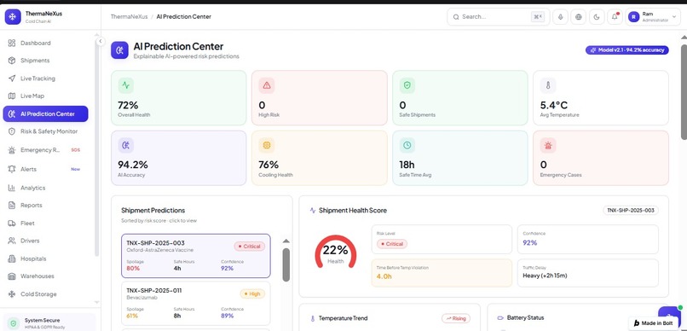Toggle dark mode with moon icon
This screenshot has height=331, width=687.
597,17
